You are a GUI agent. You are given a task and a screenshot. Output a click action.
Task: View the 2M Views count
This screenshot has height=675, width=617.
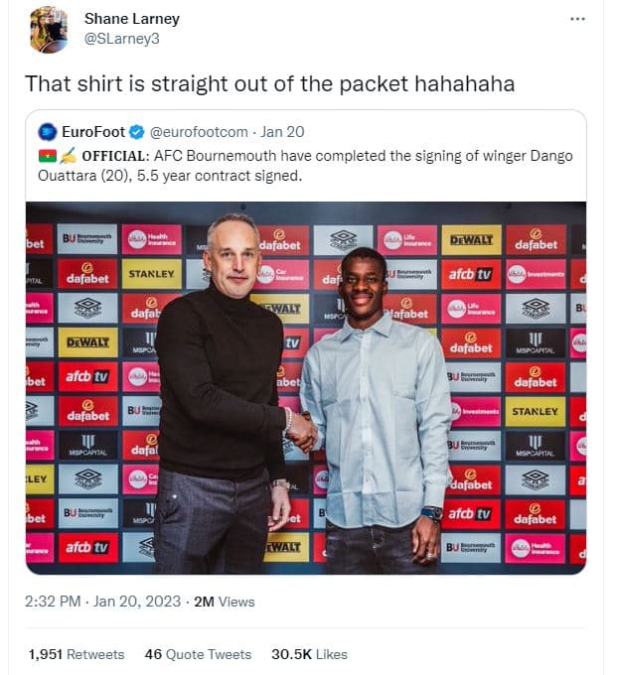click(x=225, y=602)
